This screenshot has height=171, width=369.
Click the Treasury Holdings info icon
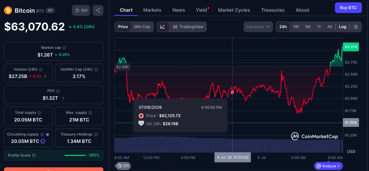coord(96,134)
